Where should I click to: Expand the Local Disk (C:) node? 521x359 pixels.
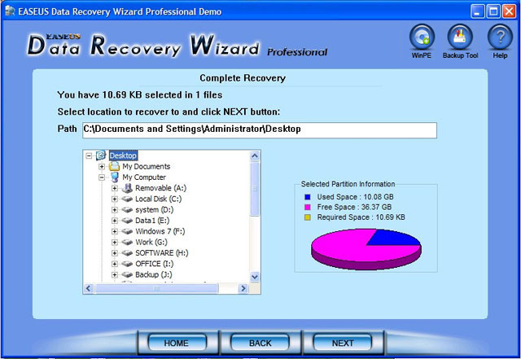click(x=115, y=199)
